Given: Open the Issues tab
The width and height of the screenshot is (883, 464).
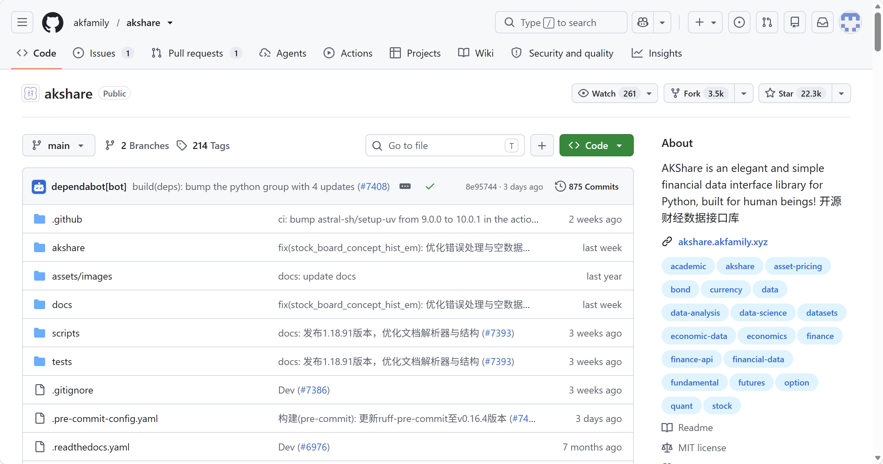Looking at the screenshot, I should point(103,53).
